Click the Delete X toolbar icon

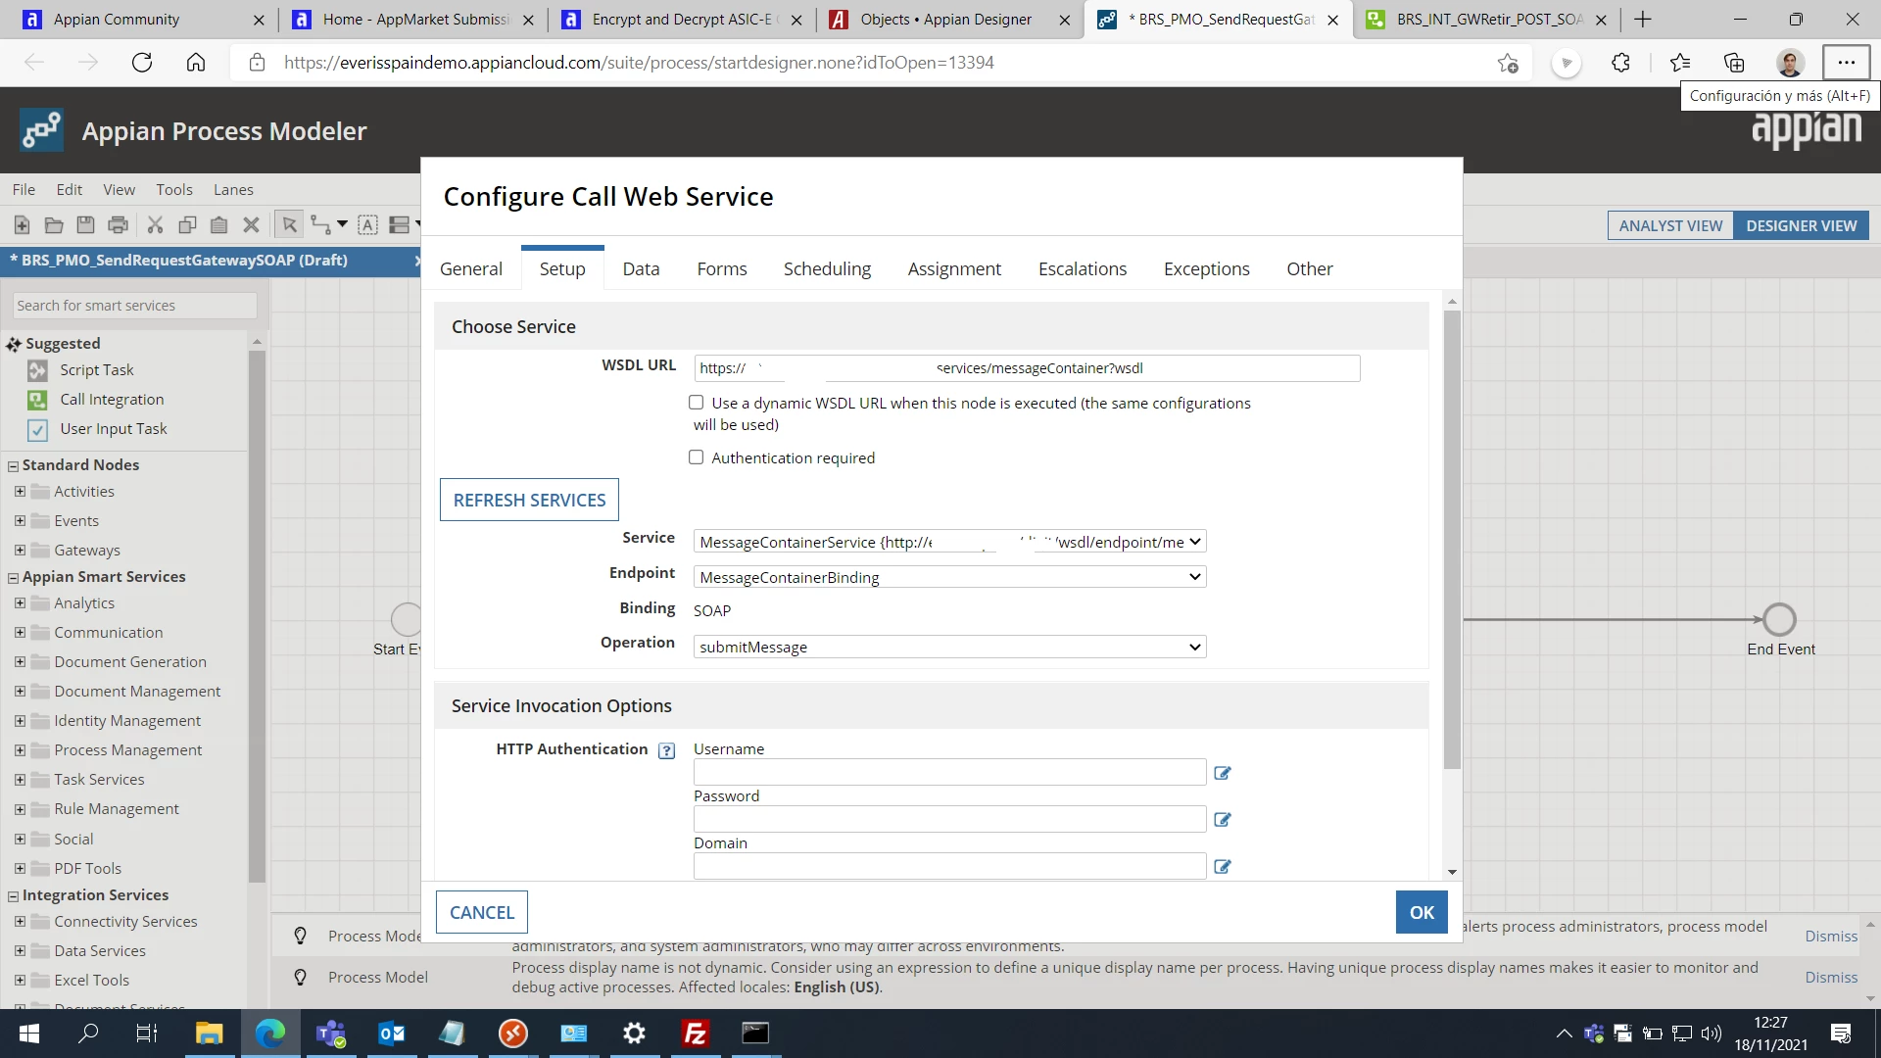tap(252, 225)
